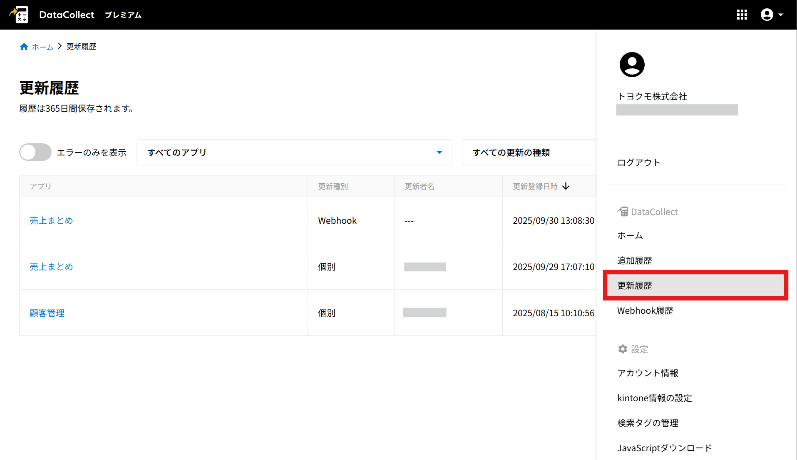This screenshot has height=460, width=797.
Task: Click the DataCollect section icon in menu
Action: (x=623, y=212)
